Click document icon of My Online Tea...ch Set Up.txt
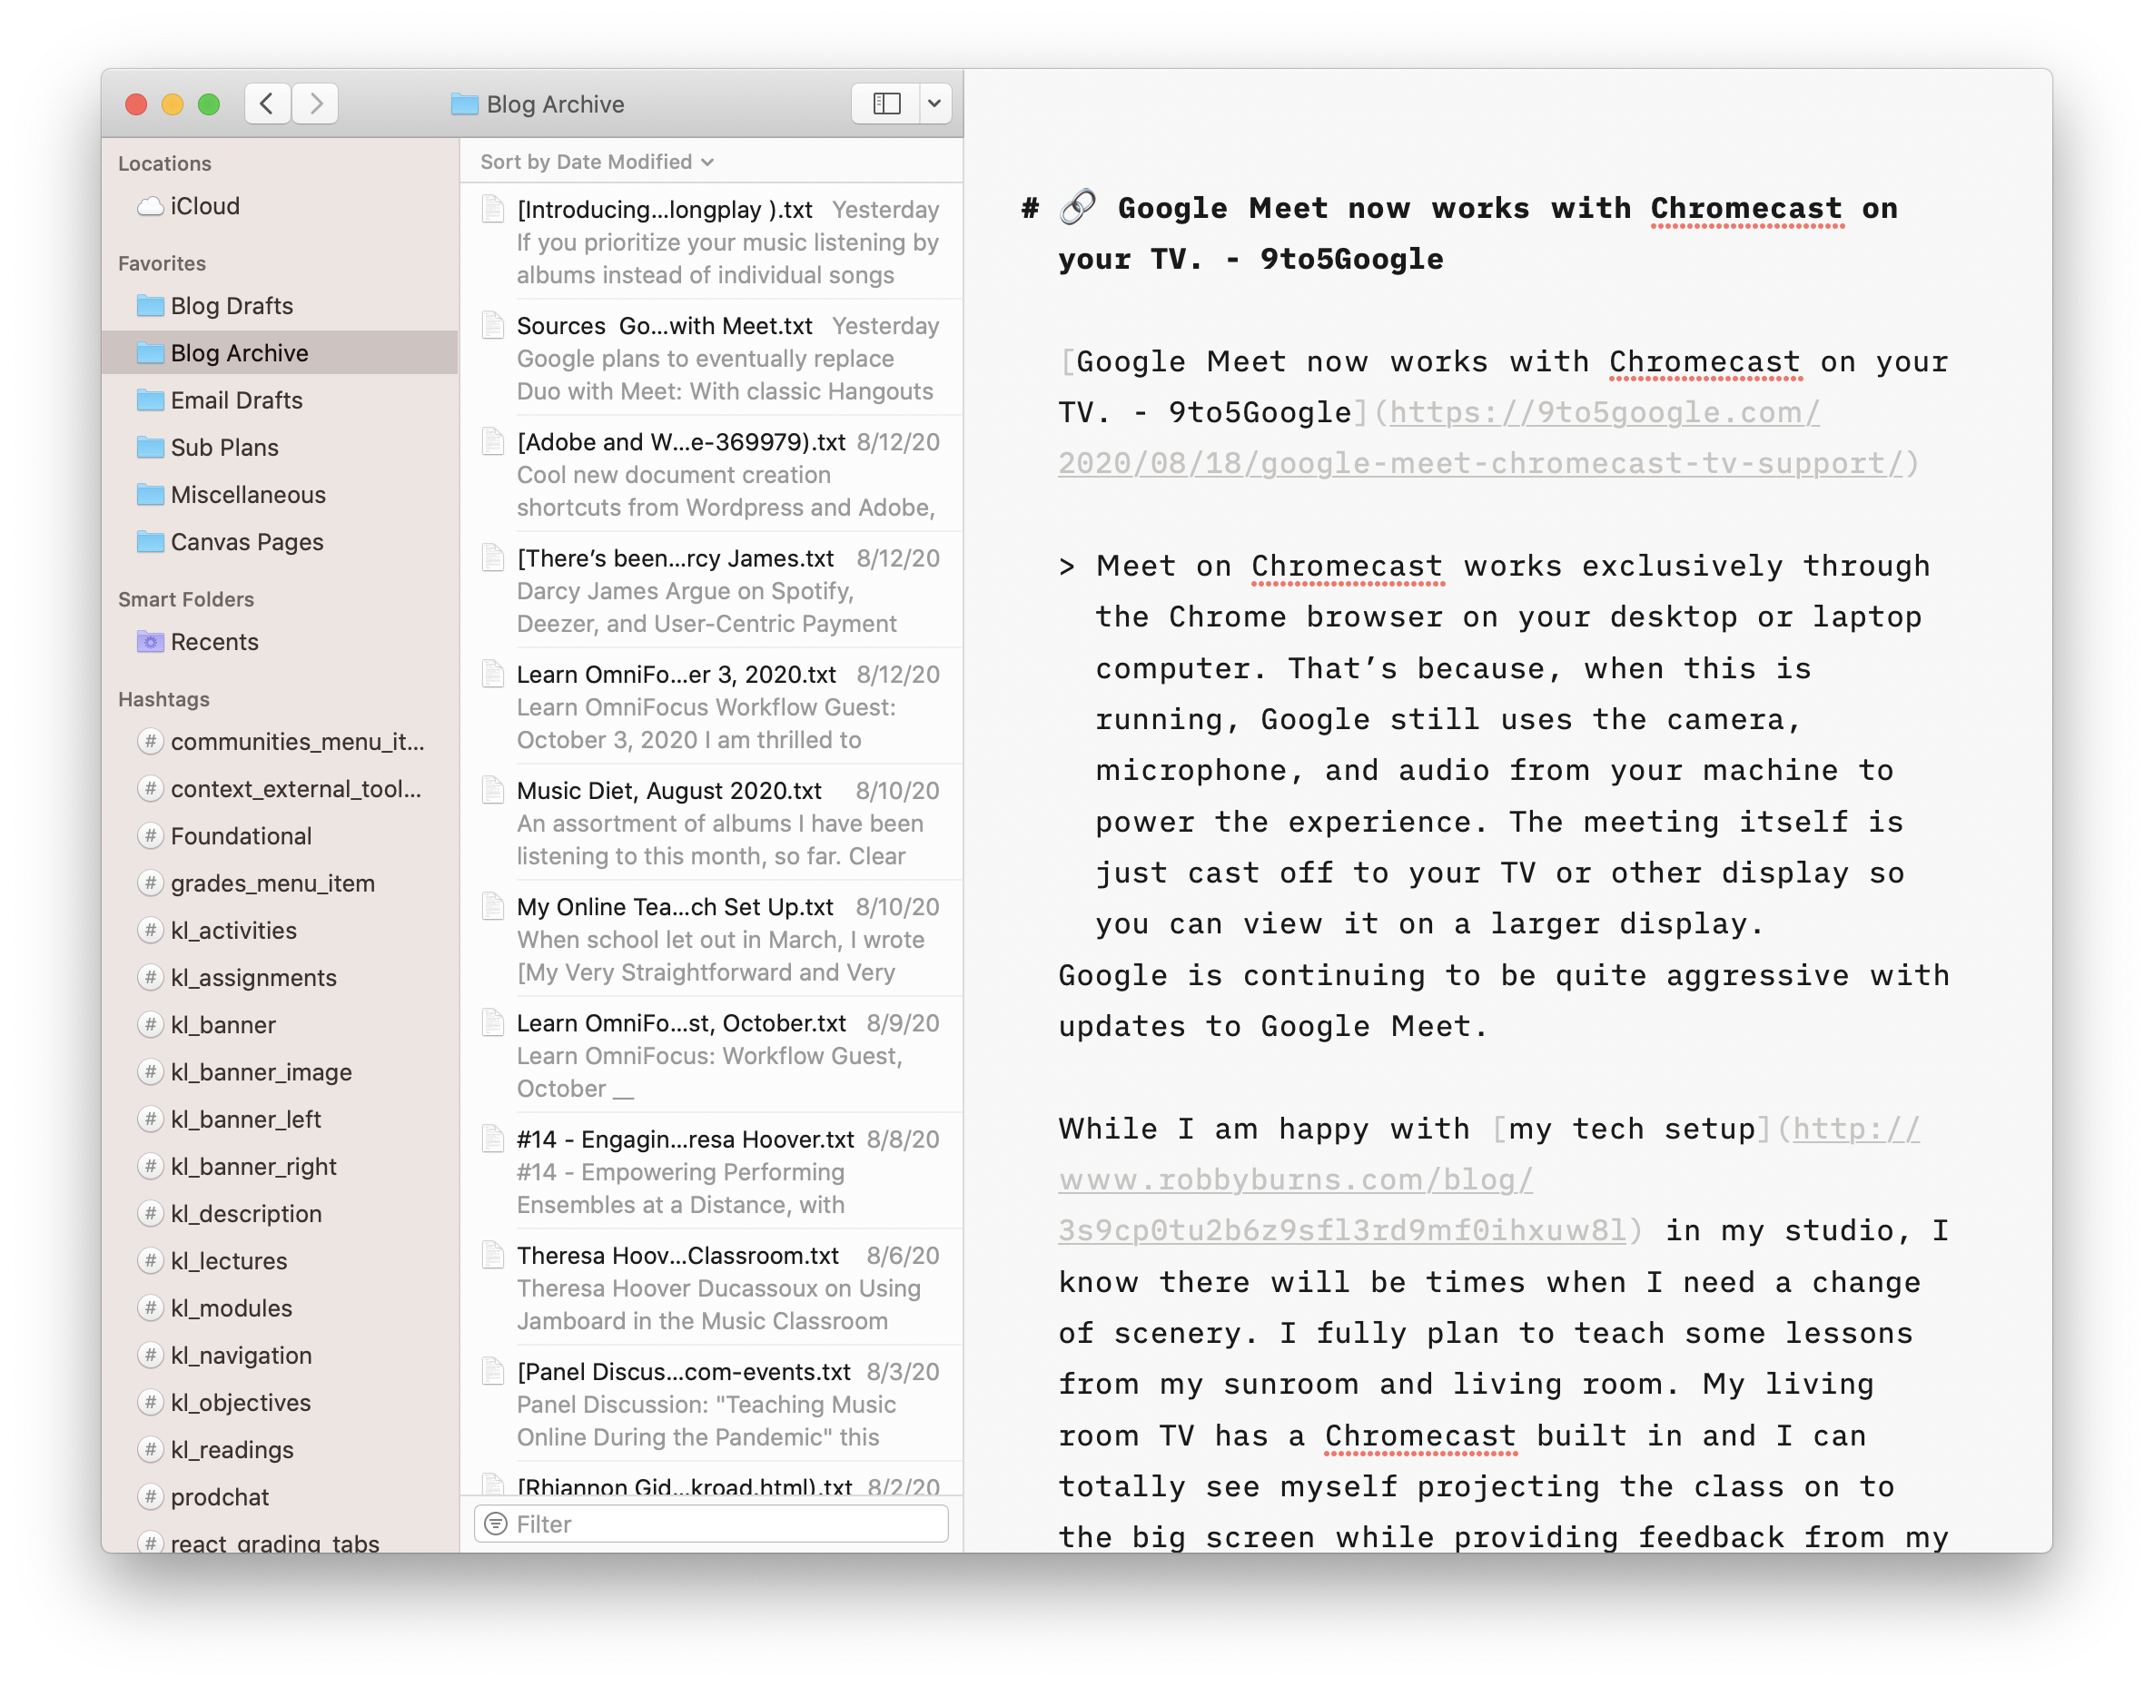Viewport: 2154px width, 1687px height. click(492, 906)
